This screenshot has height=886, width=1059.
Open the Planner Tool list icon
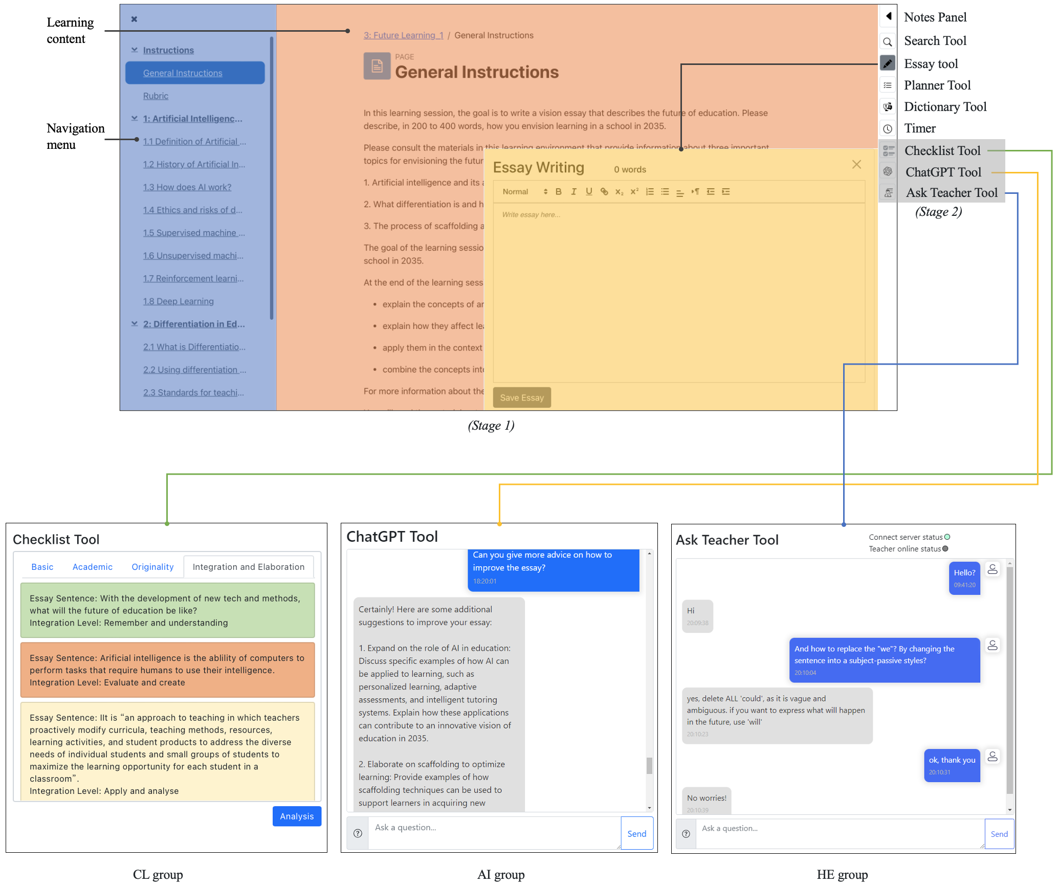point(888,85)
